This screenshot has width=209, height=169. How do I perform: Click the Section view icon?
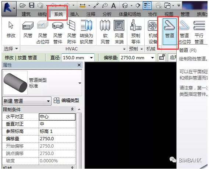[138, 6]
